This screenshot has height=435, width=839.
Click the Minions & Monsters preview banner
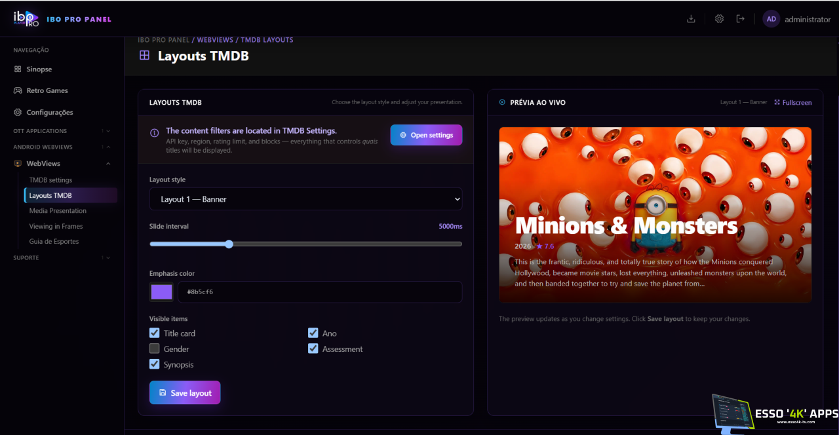point(655,215)
